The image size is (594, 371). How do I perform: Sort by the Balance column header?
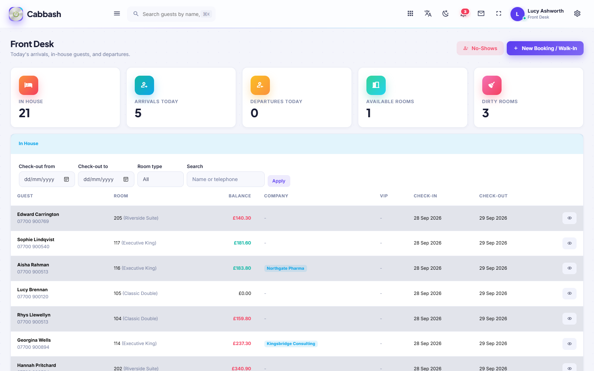tap(240, 196)
